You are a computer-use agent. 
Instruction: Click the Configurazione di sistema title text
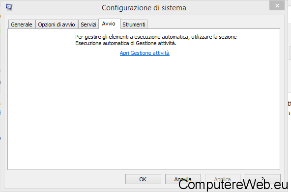[x=144, y=8]
